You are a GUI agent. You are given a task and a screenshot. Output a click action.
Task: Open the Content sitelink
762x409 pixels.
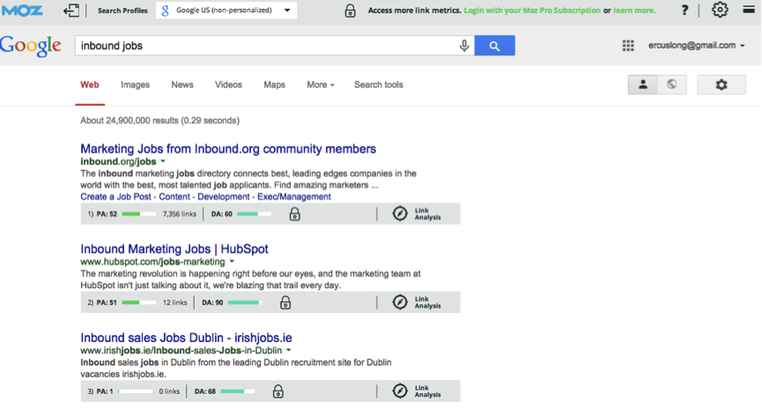click(x=174, y=197)
